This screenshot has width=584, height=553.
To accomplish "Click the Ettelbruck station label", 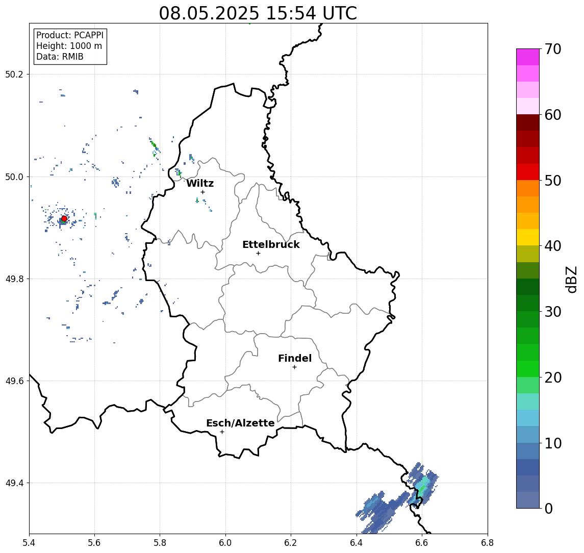I will coord(271,244).
